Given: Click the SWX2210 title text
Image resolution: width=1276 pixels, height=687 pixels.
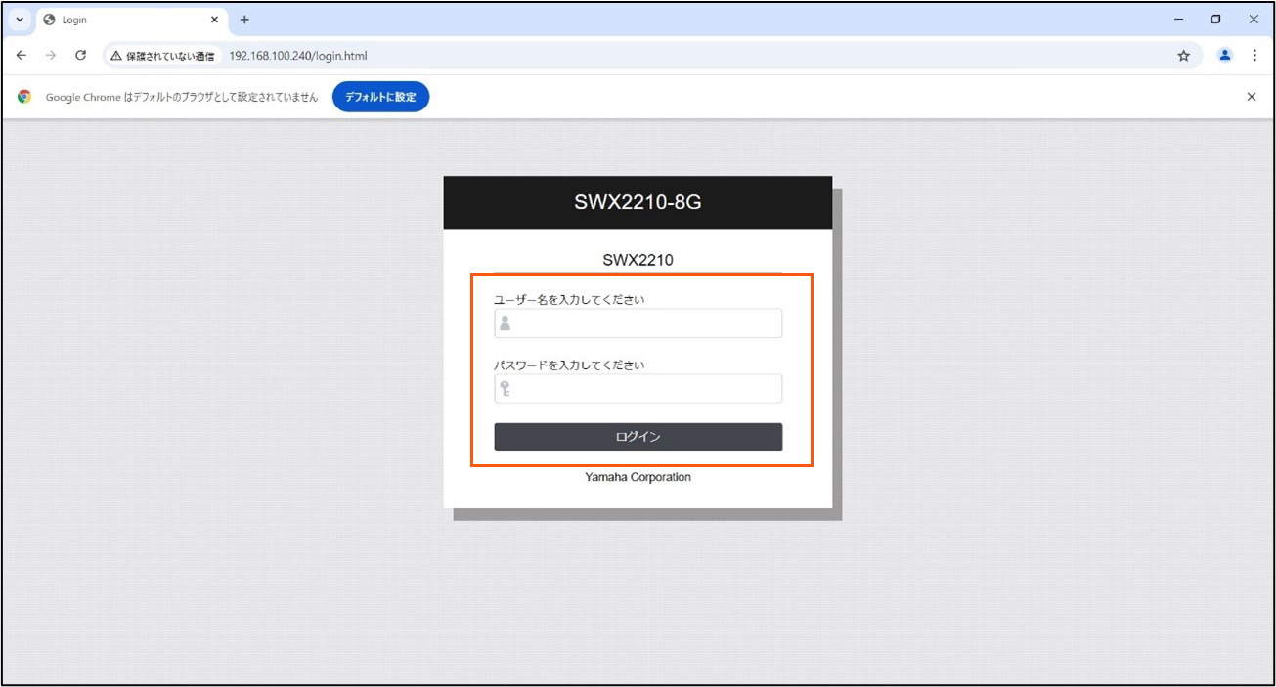Looking at the screenshot, I should coord(638,260).
